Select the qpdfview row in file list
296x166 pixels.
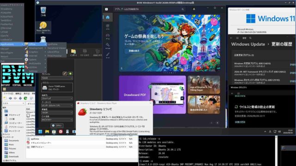click(x=81, y=139)
